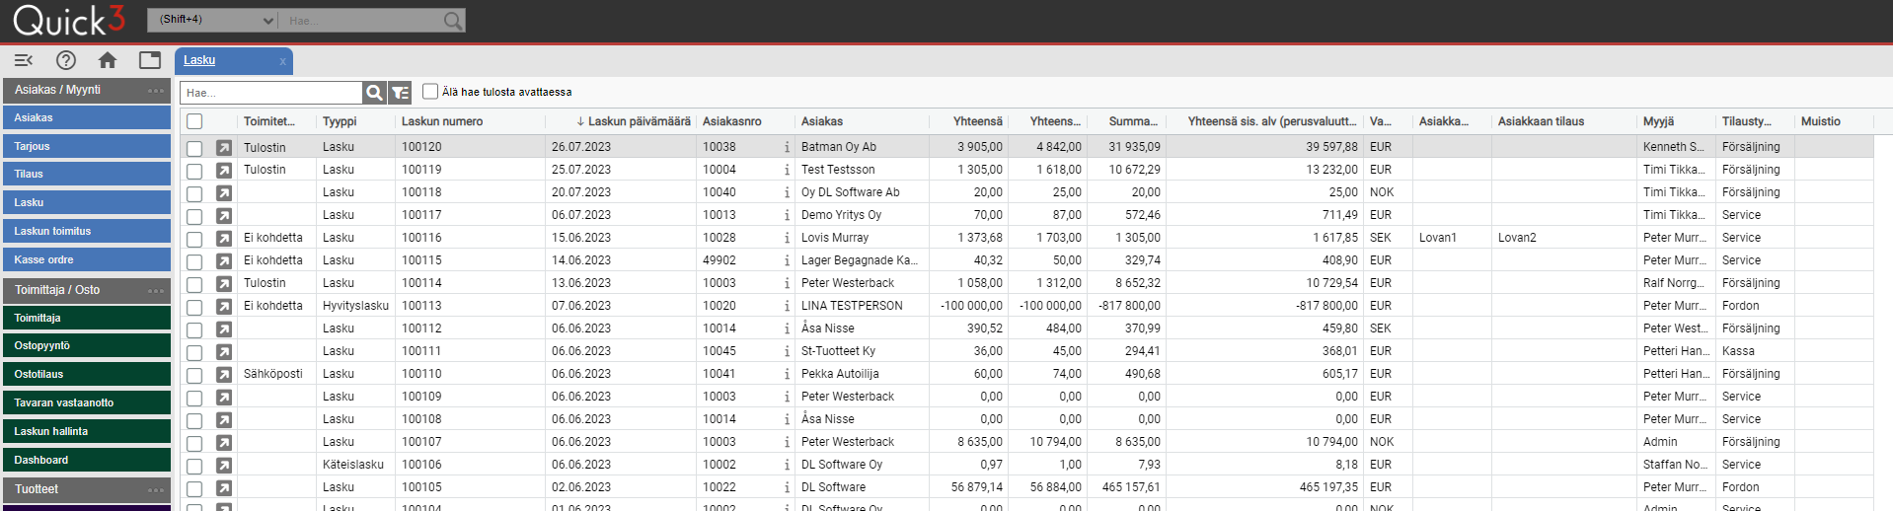Image resolution: width=1893 pixels, height=511 pixels.
Task: Open Dashboard sidebar button
Action: 87,460
